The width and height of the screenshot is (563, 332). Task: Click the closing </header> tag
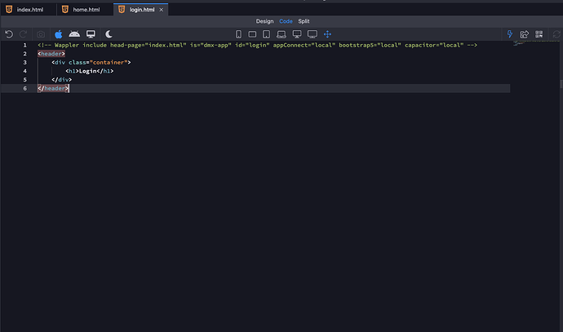point(53,88)
